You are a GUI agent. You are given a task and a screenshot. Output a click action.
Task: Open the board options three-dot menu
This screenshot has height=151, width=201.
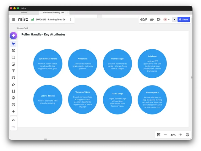[71, 20]
